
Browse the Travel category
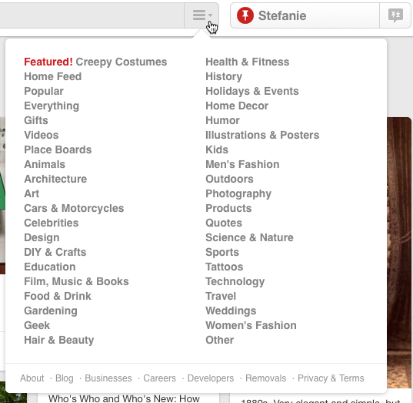pyautogui.click(x=221, y=296)
